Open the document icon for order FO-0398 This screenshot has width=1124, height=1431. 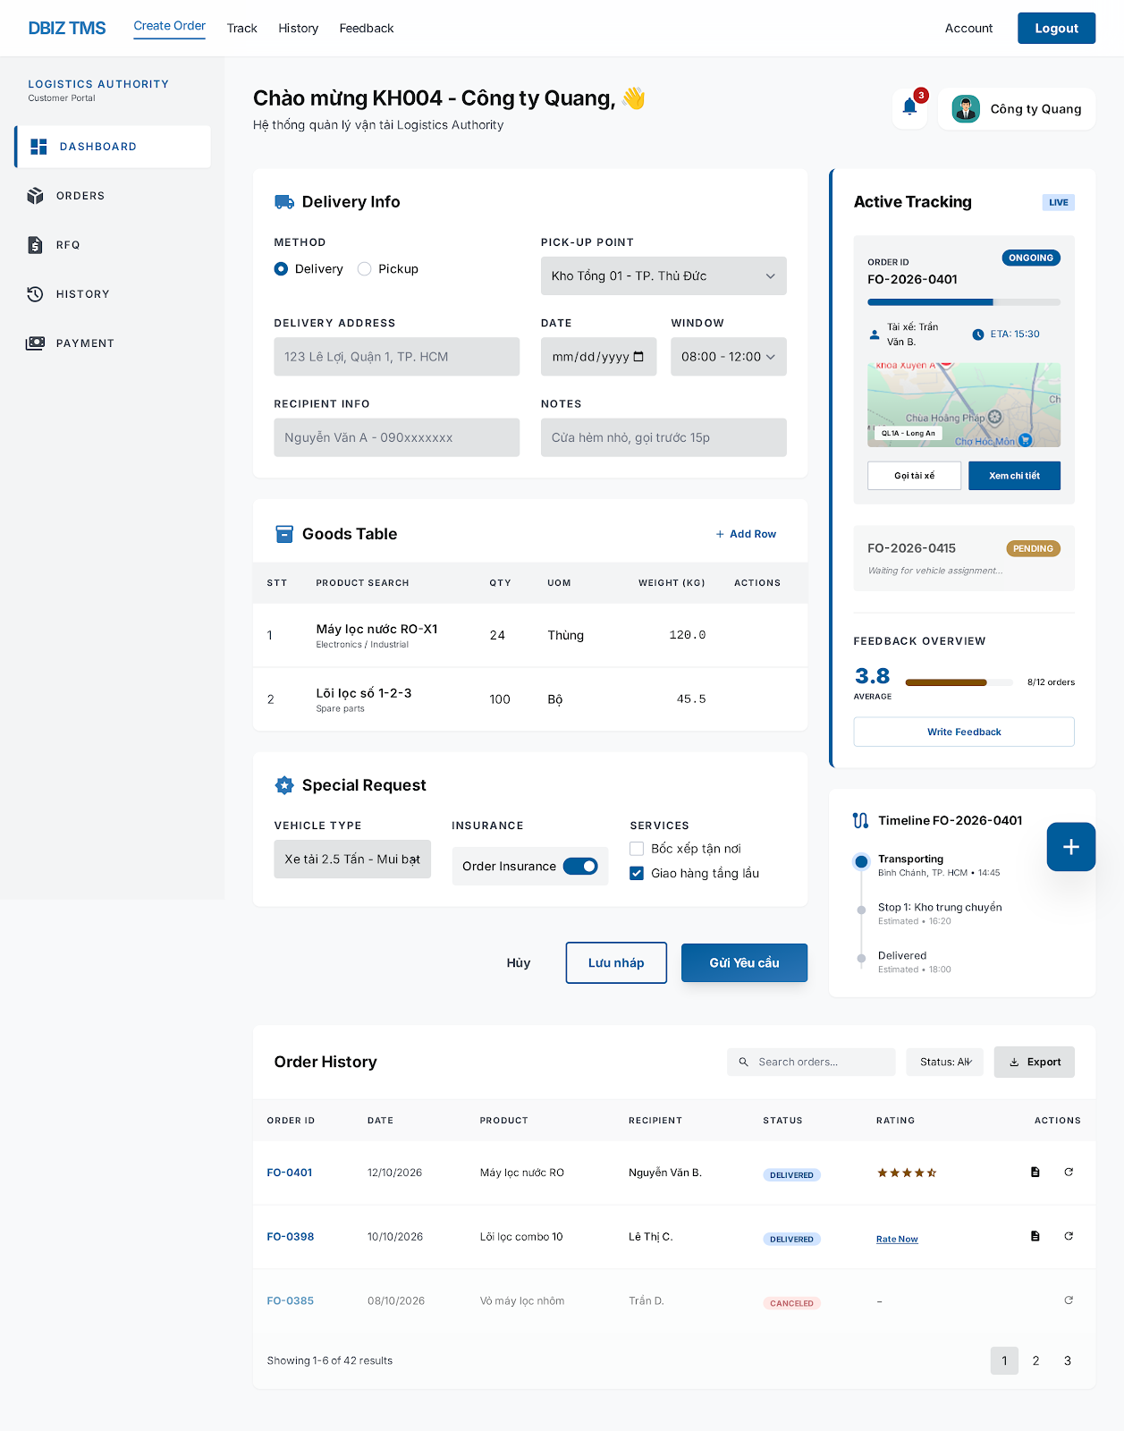coord(1035,1236)
